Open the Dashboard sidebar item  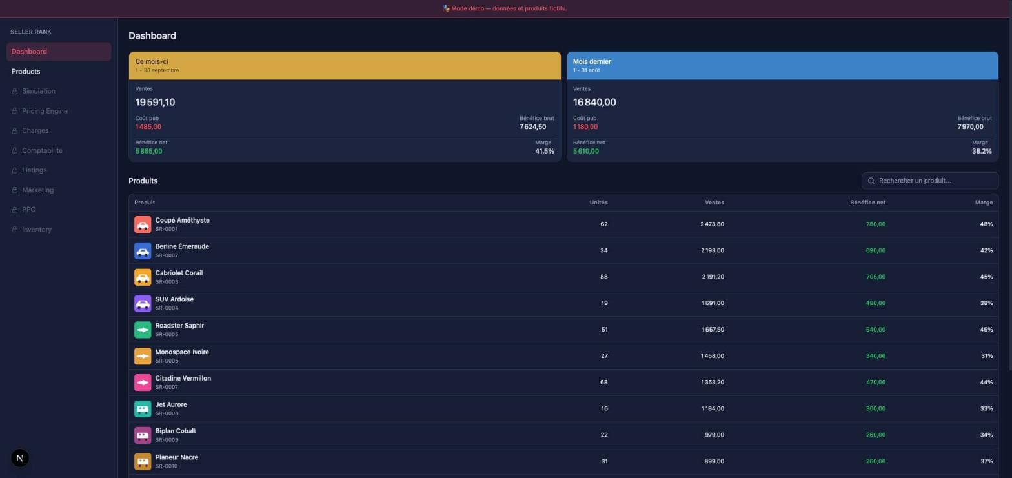(x=59, y=52)
